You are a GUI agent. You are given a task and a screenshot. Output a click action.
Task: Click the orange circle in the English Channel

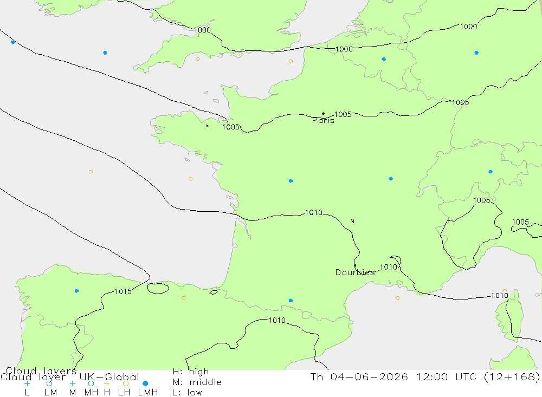pyautogui.click(x=291, y=62)
